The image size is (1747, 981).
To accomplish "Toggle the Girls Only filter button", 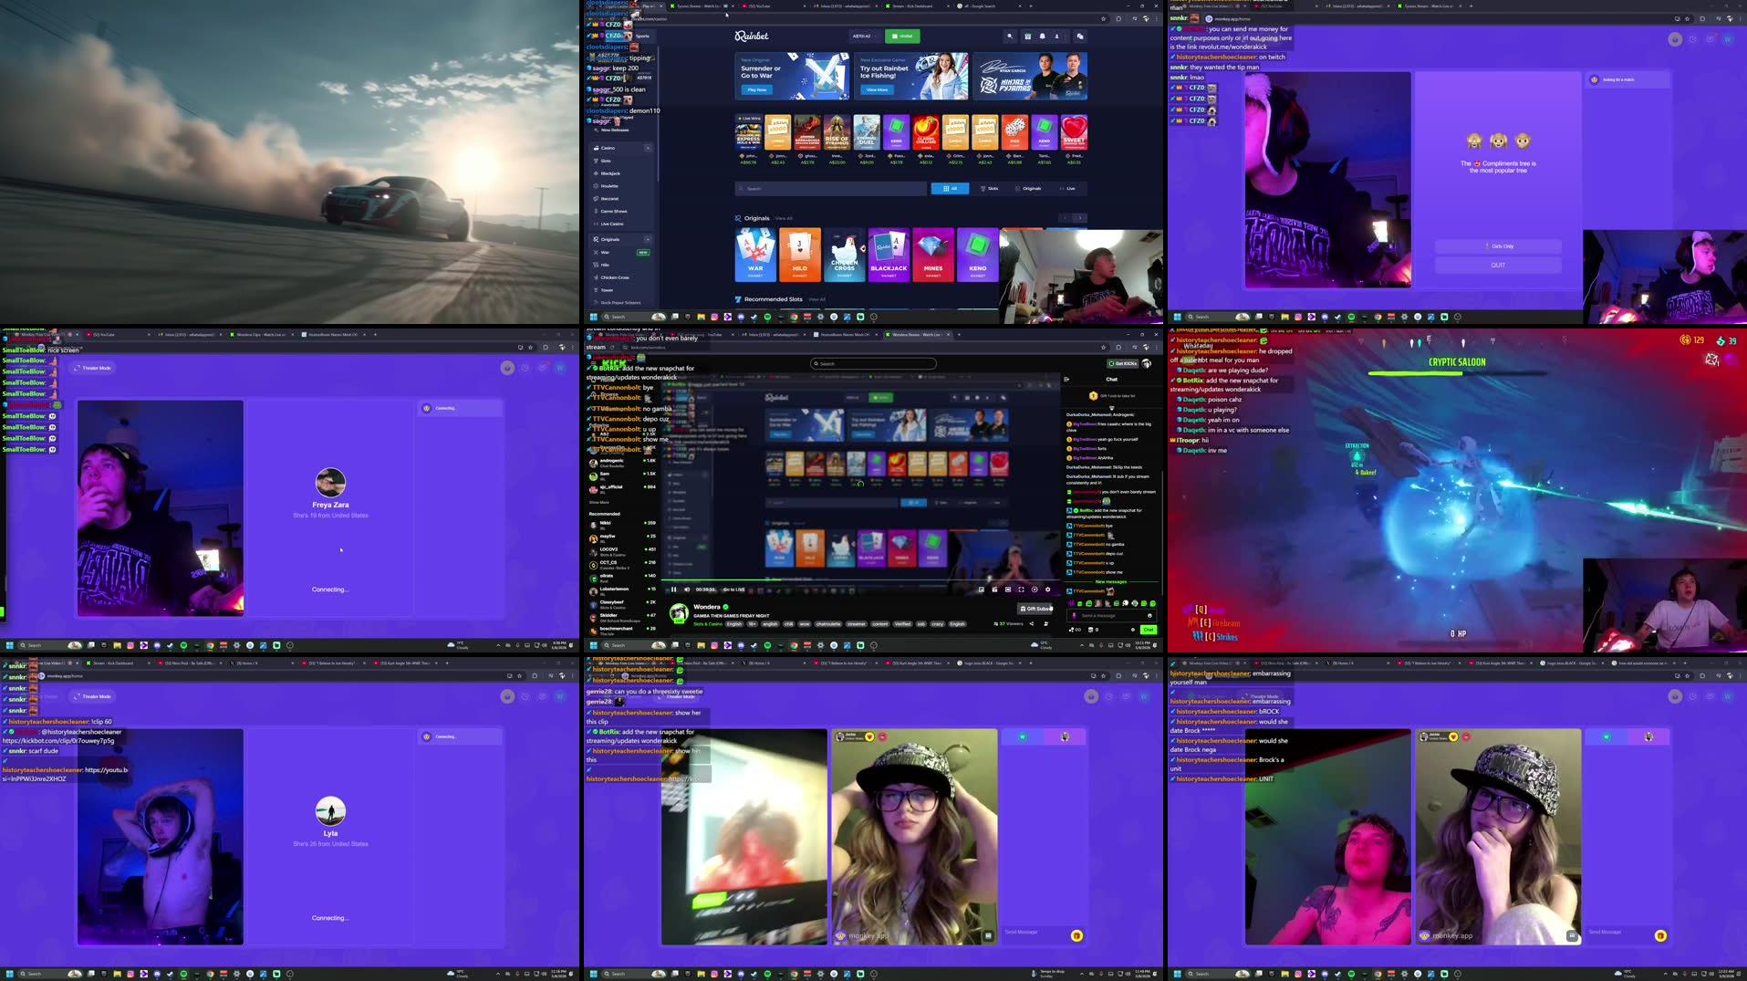I will tap(1498, 246).
